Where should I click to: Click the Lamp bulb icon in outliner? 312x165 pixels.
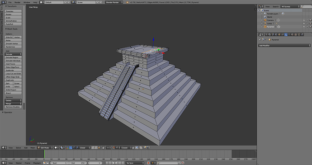(x=265, y=24)
